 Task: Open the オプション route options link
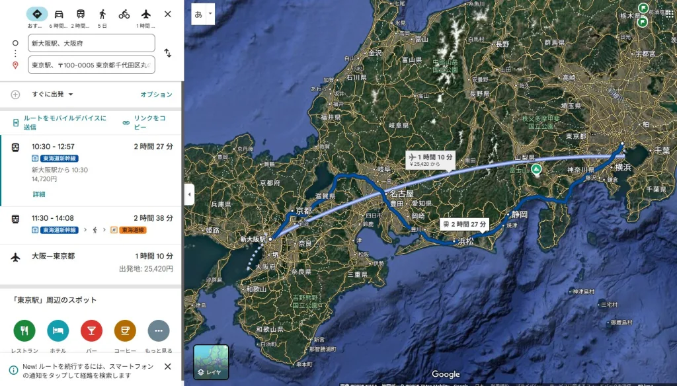[x=156, y=95]
